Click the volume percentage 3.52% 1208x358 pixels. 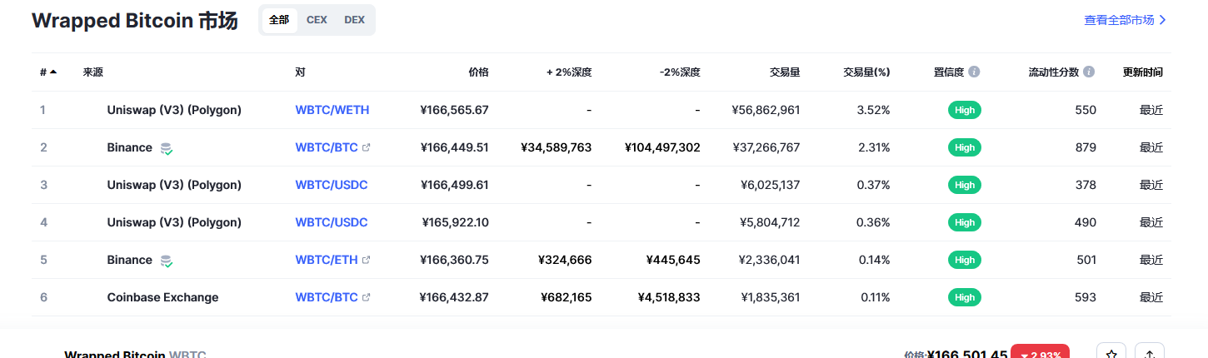point(873,110)
